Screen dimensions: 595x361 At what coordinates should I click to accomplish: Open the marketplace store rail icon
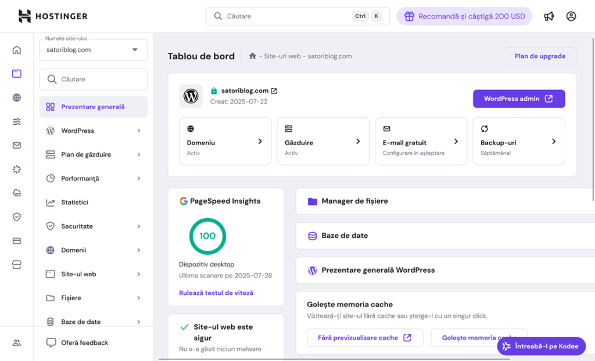[x=17, y=265]
